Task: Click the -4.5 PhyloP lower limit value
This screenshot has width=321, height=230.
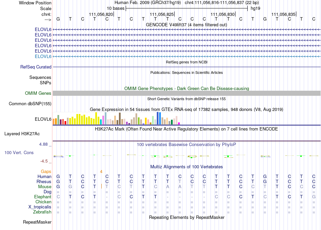Action: click(x=44, y=161)
